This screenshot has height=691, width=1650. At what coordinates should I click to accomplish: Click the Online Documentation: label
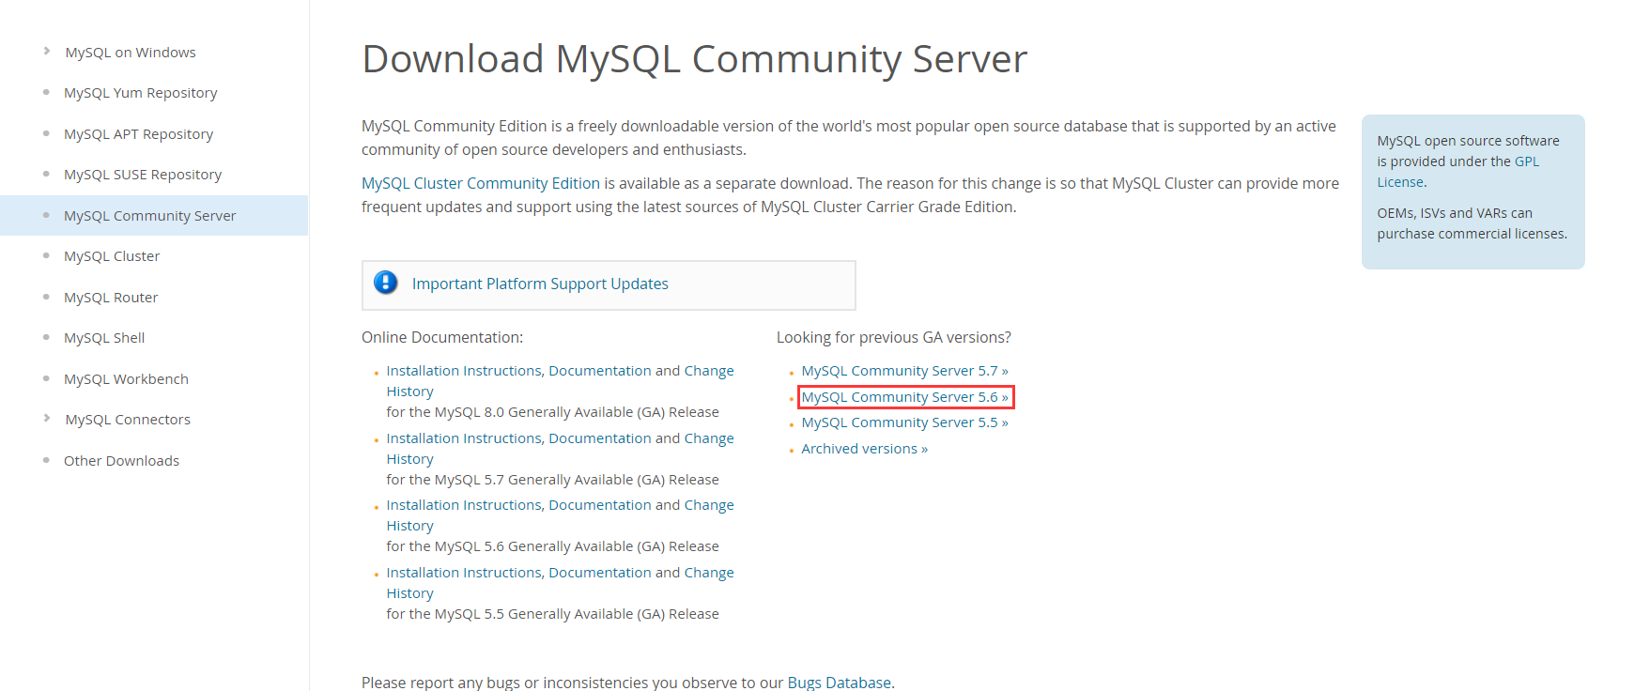tap(442, 337)
